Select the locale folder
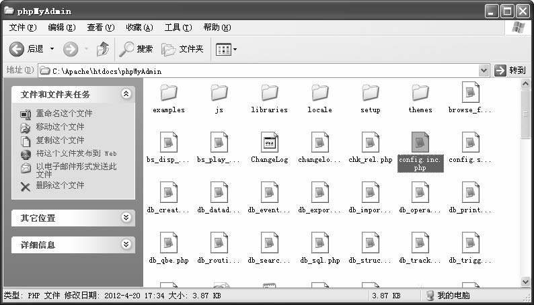Viewport: 534px width, 305px height. (x=319, y=99)
